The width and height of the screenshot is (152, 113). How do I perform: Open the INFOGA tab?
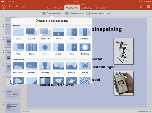click(x=58, y=8)
